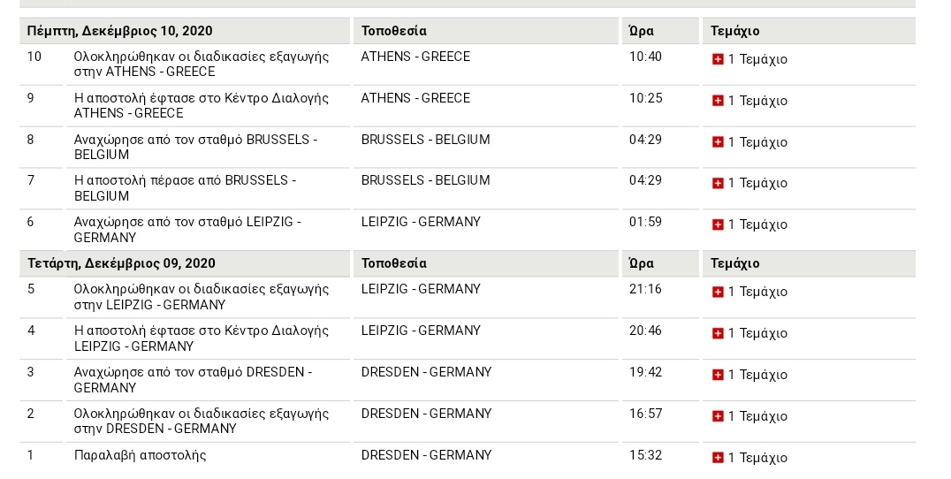
Task: Click plus icon for checkpoint 2 at 16:57
Action: click(718, 416)
